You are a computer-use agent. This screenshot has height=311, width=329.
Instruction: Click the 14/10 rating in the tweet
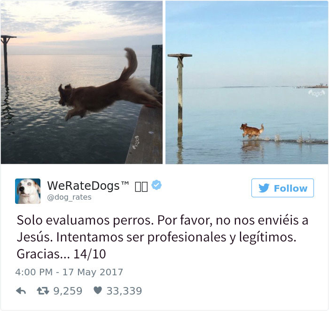point(90,254)
